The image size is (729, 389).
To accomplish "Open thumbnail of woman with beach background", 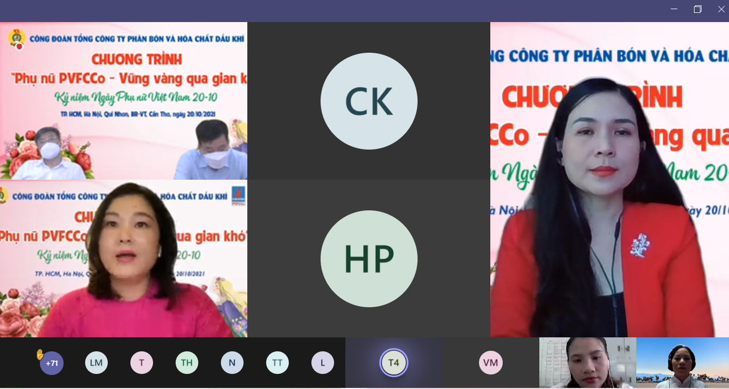I will (x=683, y=363).
